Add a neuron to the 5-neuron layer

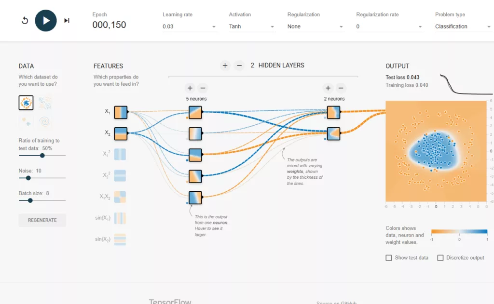pyautogui.click(x=190, y=88)
